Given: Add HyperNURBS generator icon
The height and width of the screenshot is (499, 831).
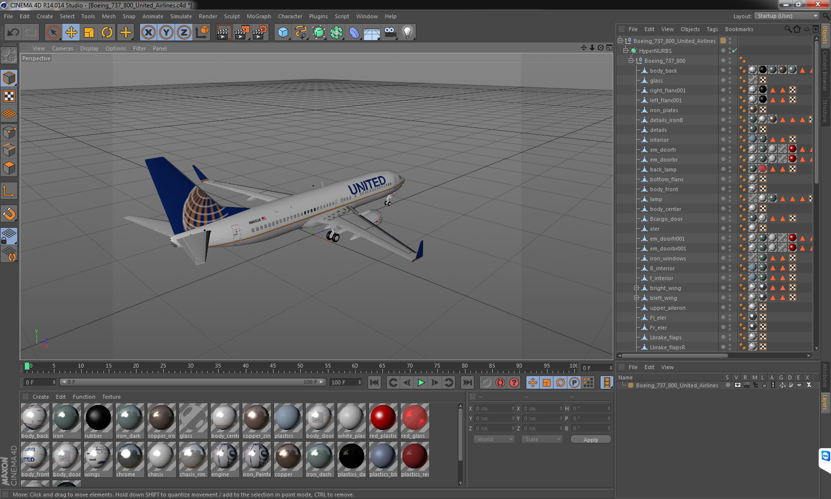Looking at the screenshot, I should 319,33.
